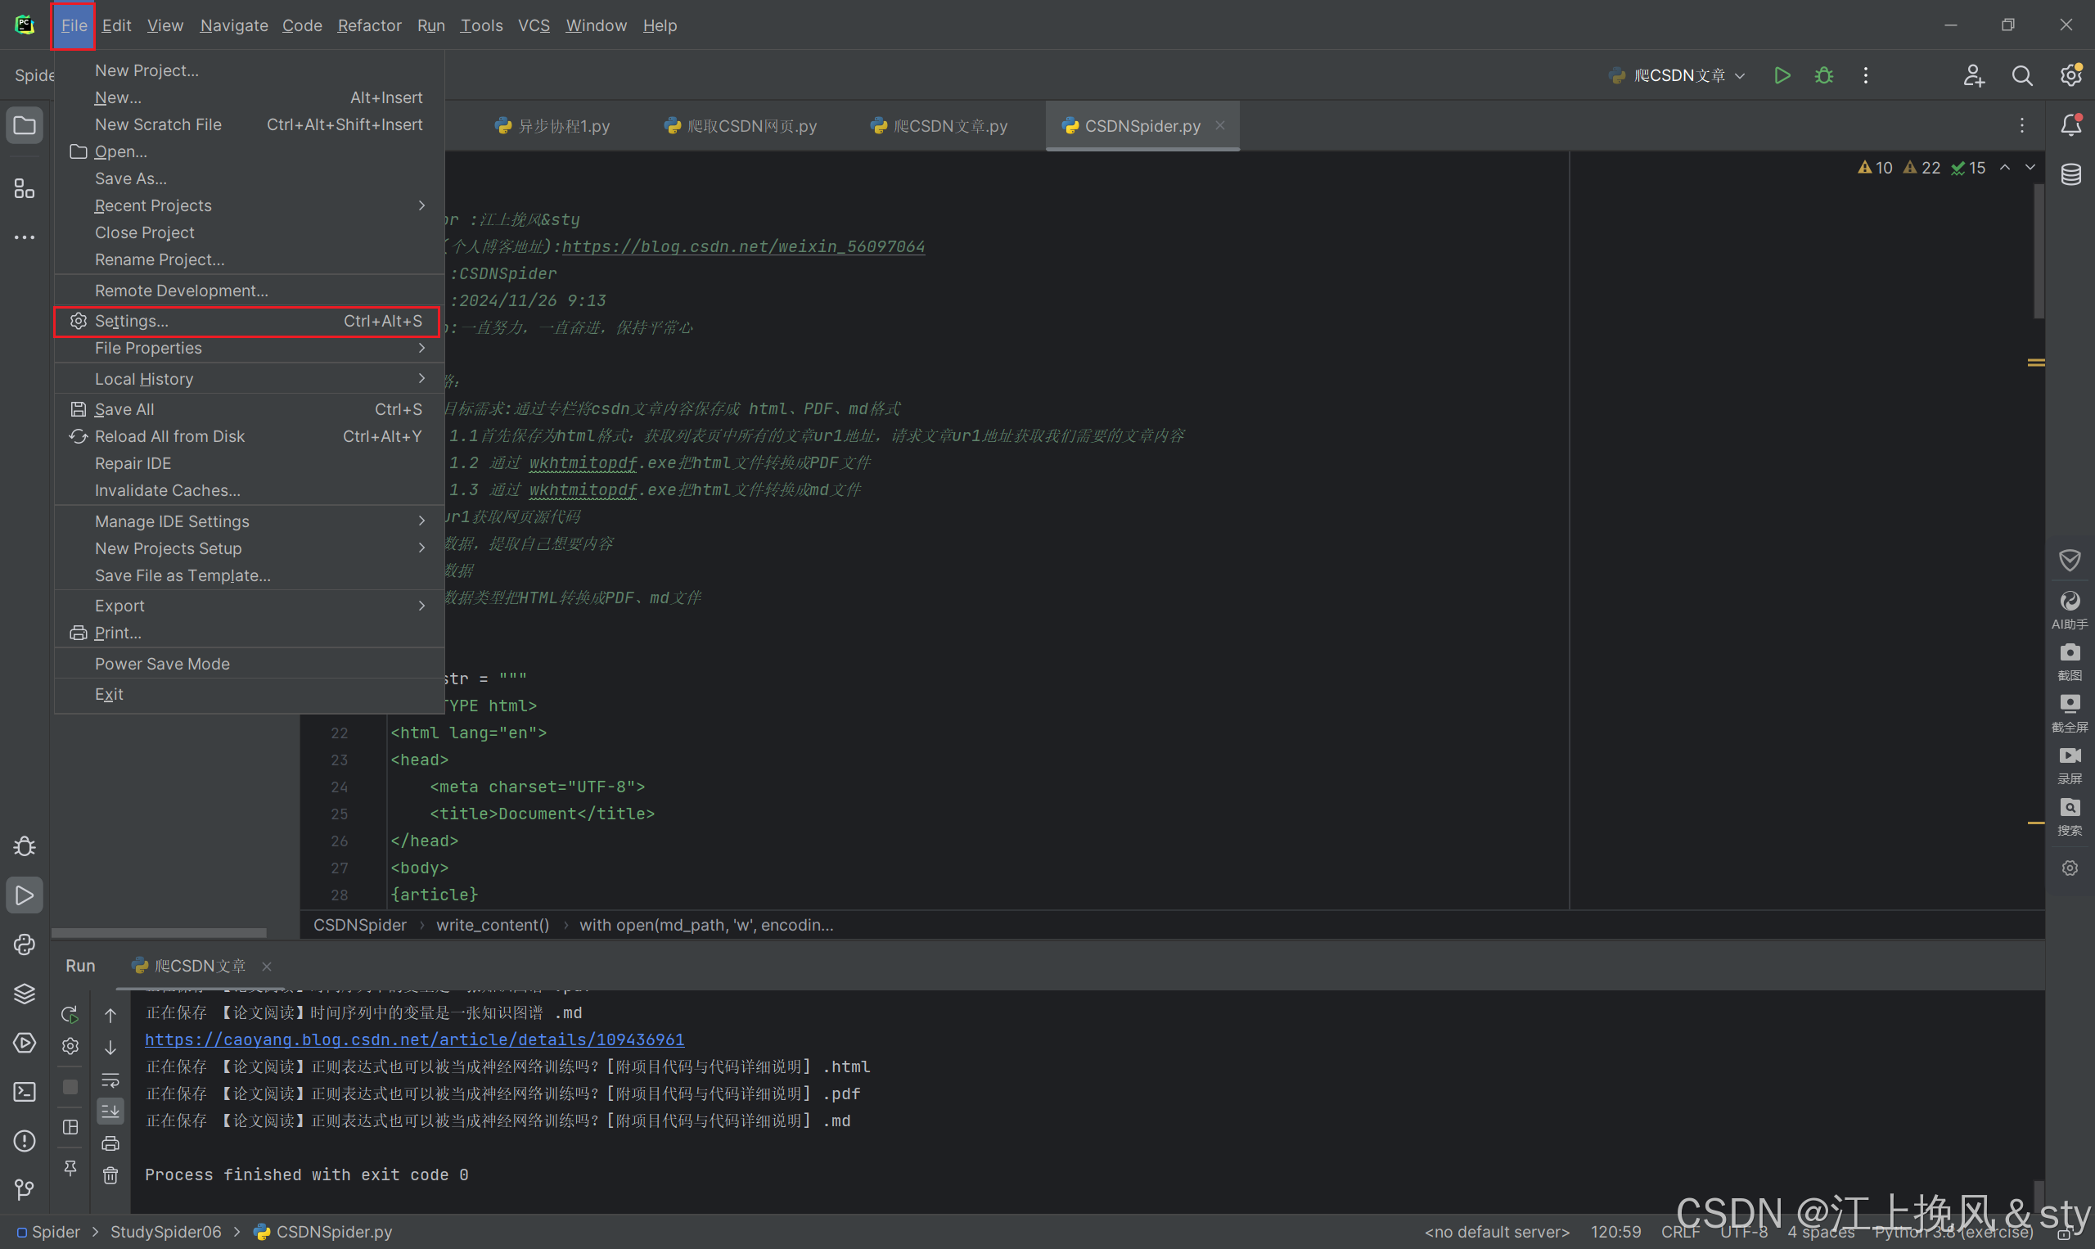Run the 爬CSDN文章 configuration with green play button
2095x1249 pixels.
click(x=1782, y=76)
